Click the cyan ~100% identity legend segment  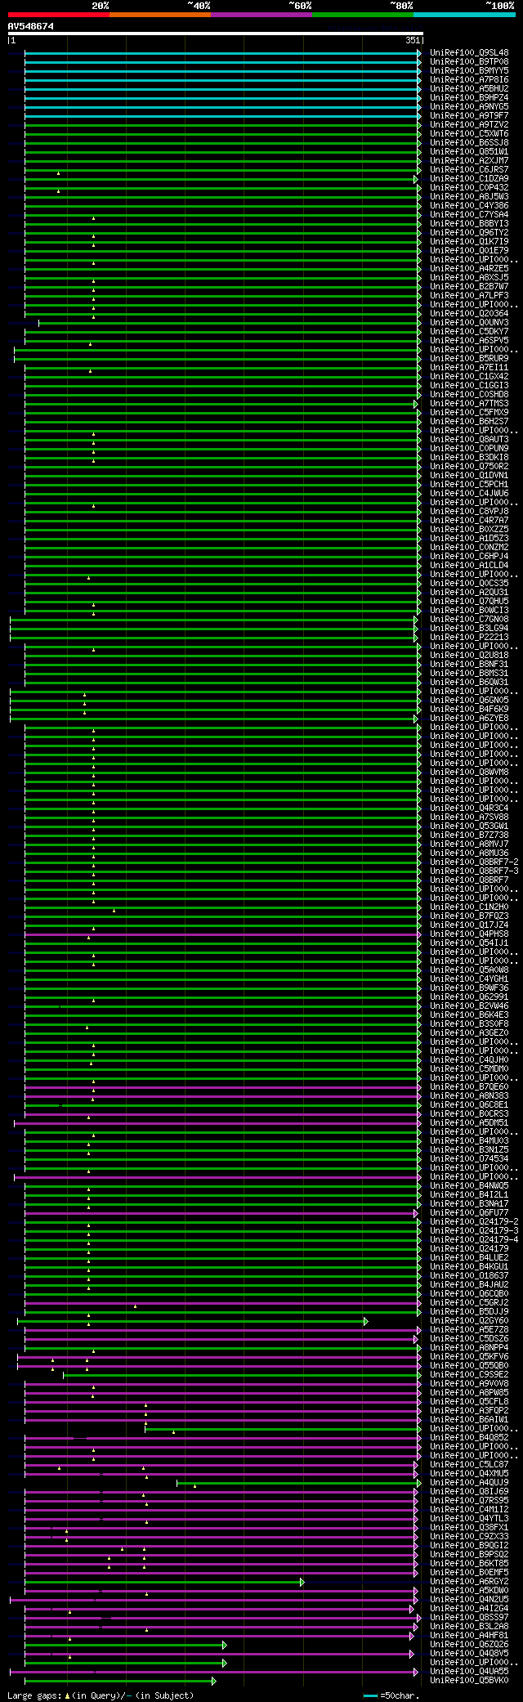point(464,15)
